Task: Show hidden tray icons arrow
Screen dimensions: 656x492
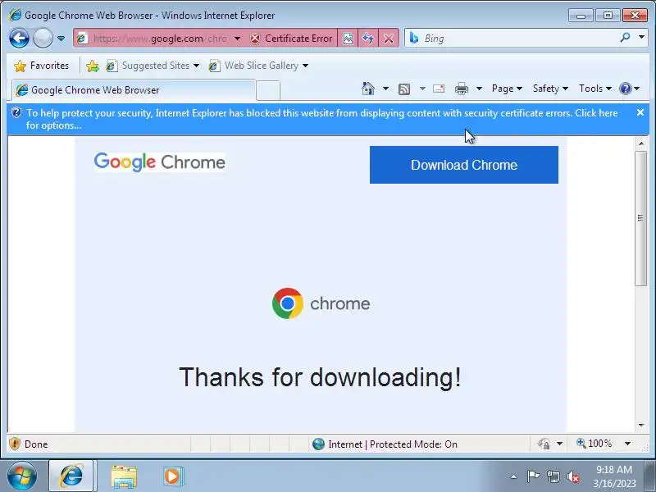Action: click(514, 476)
